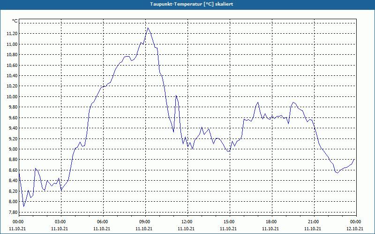The height and width of the screenshot is (234, 375).
Task: Click the "10,00" y-axis label
Action: tap(12, 97)
